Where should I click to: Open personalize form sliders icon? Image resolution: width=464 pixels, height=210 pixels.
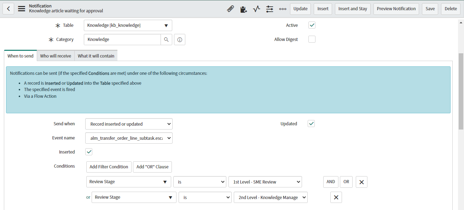[270, 9]
